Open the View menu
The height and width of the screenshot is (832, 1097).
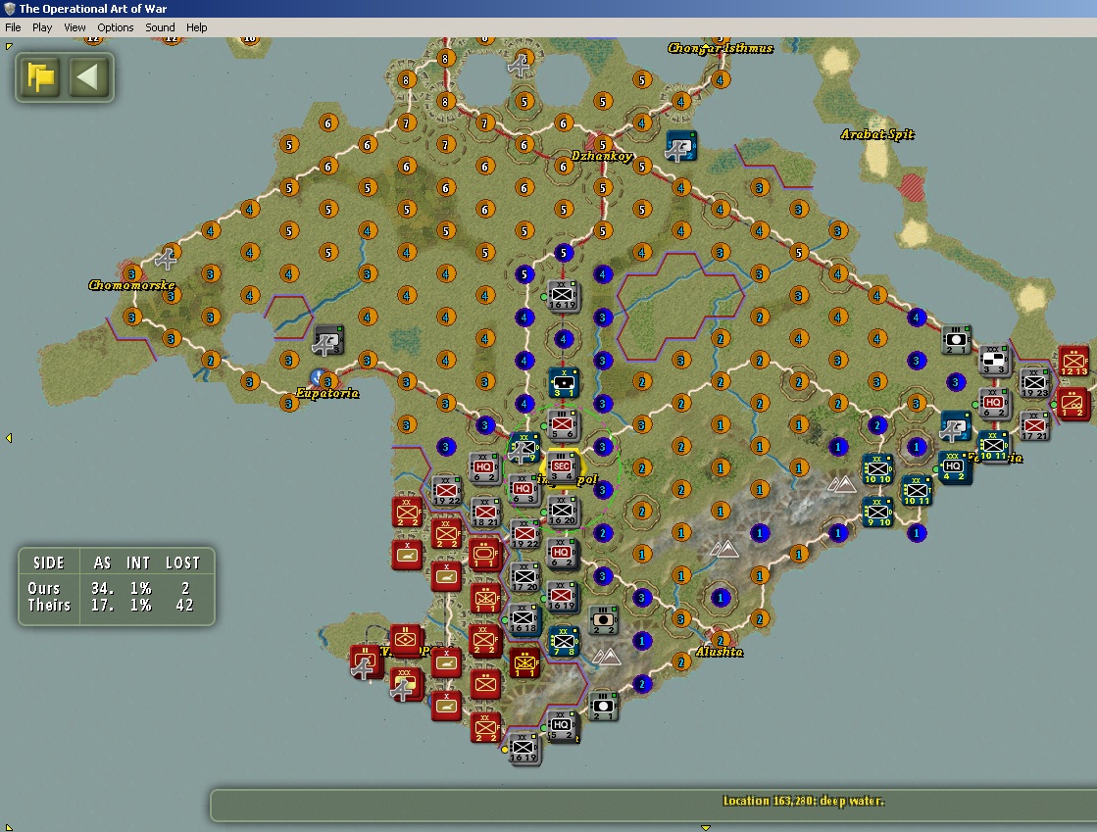75,27
